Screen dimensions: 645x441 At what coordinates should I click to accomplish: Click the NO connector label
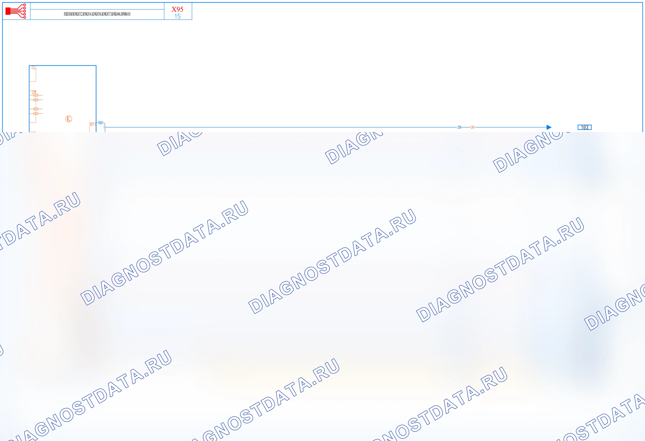tap(101, 122)
